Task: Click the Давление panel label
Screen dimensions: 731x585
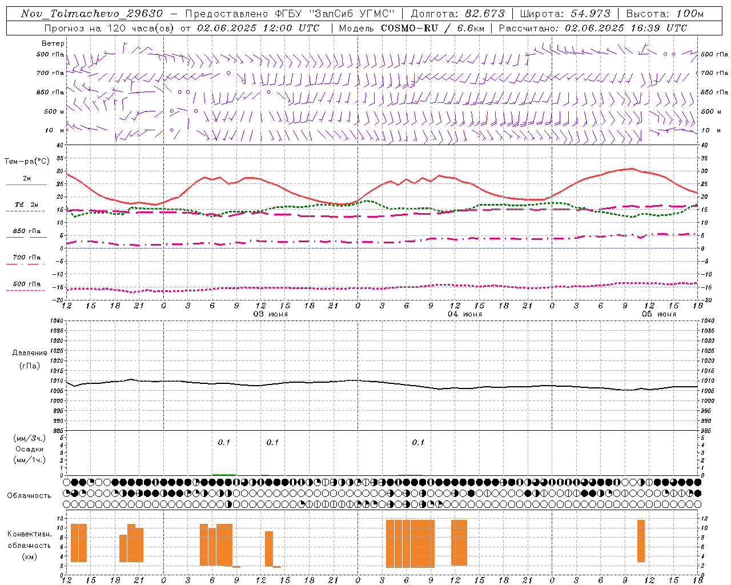Action: (30, 353)
